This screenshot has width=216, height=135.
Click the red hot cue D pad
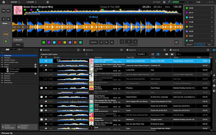tap(59, 42)
